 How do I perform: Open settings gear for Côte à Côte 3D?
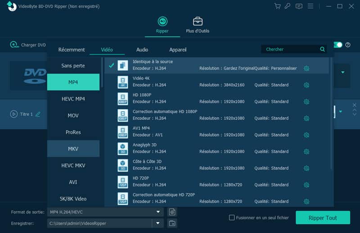pyautogui.click(x=306, y=168)
